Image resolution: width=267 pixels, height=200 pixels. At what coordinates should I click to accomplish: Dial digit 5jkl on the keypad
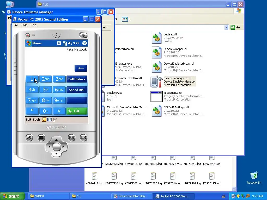(46, 90)
